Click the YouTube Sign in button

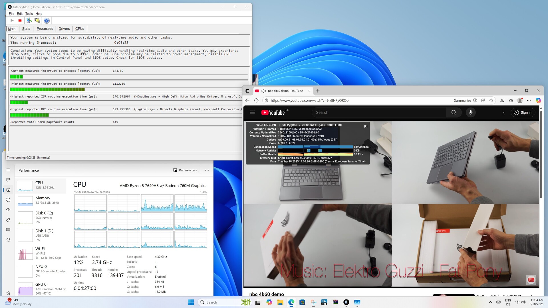point(523,112)
